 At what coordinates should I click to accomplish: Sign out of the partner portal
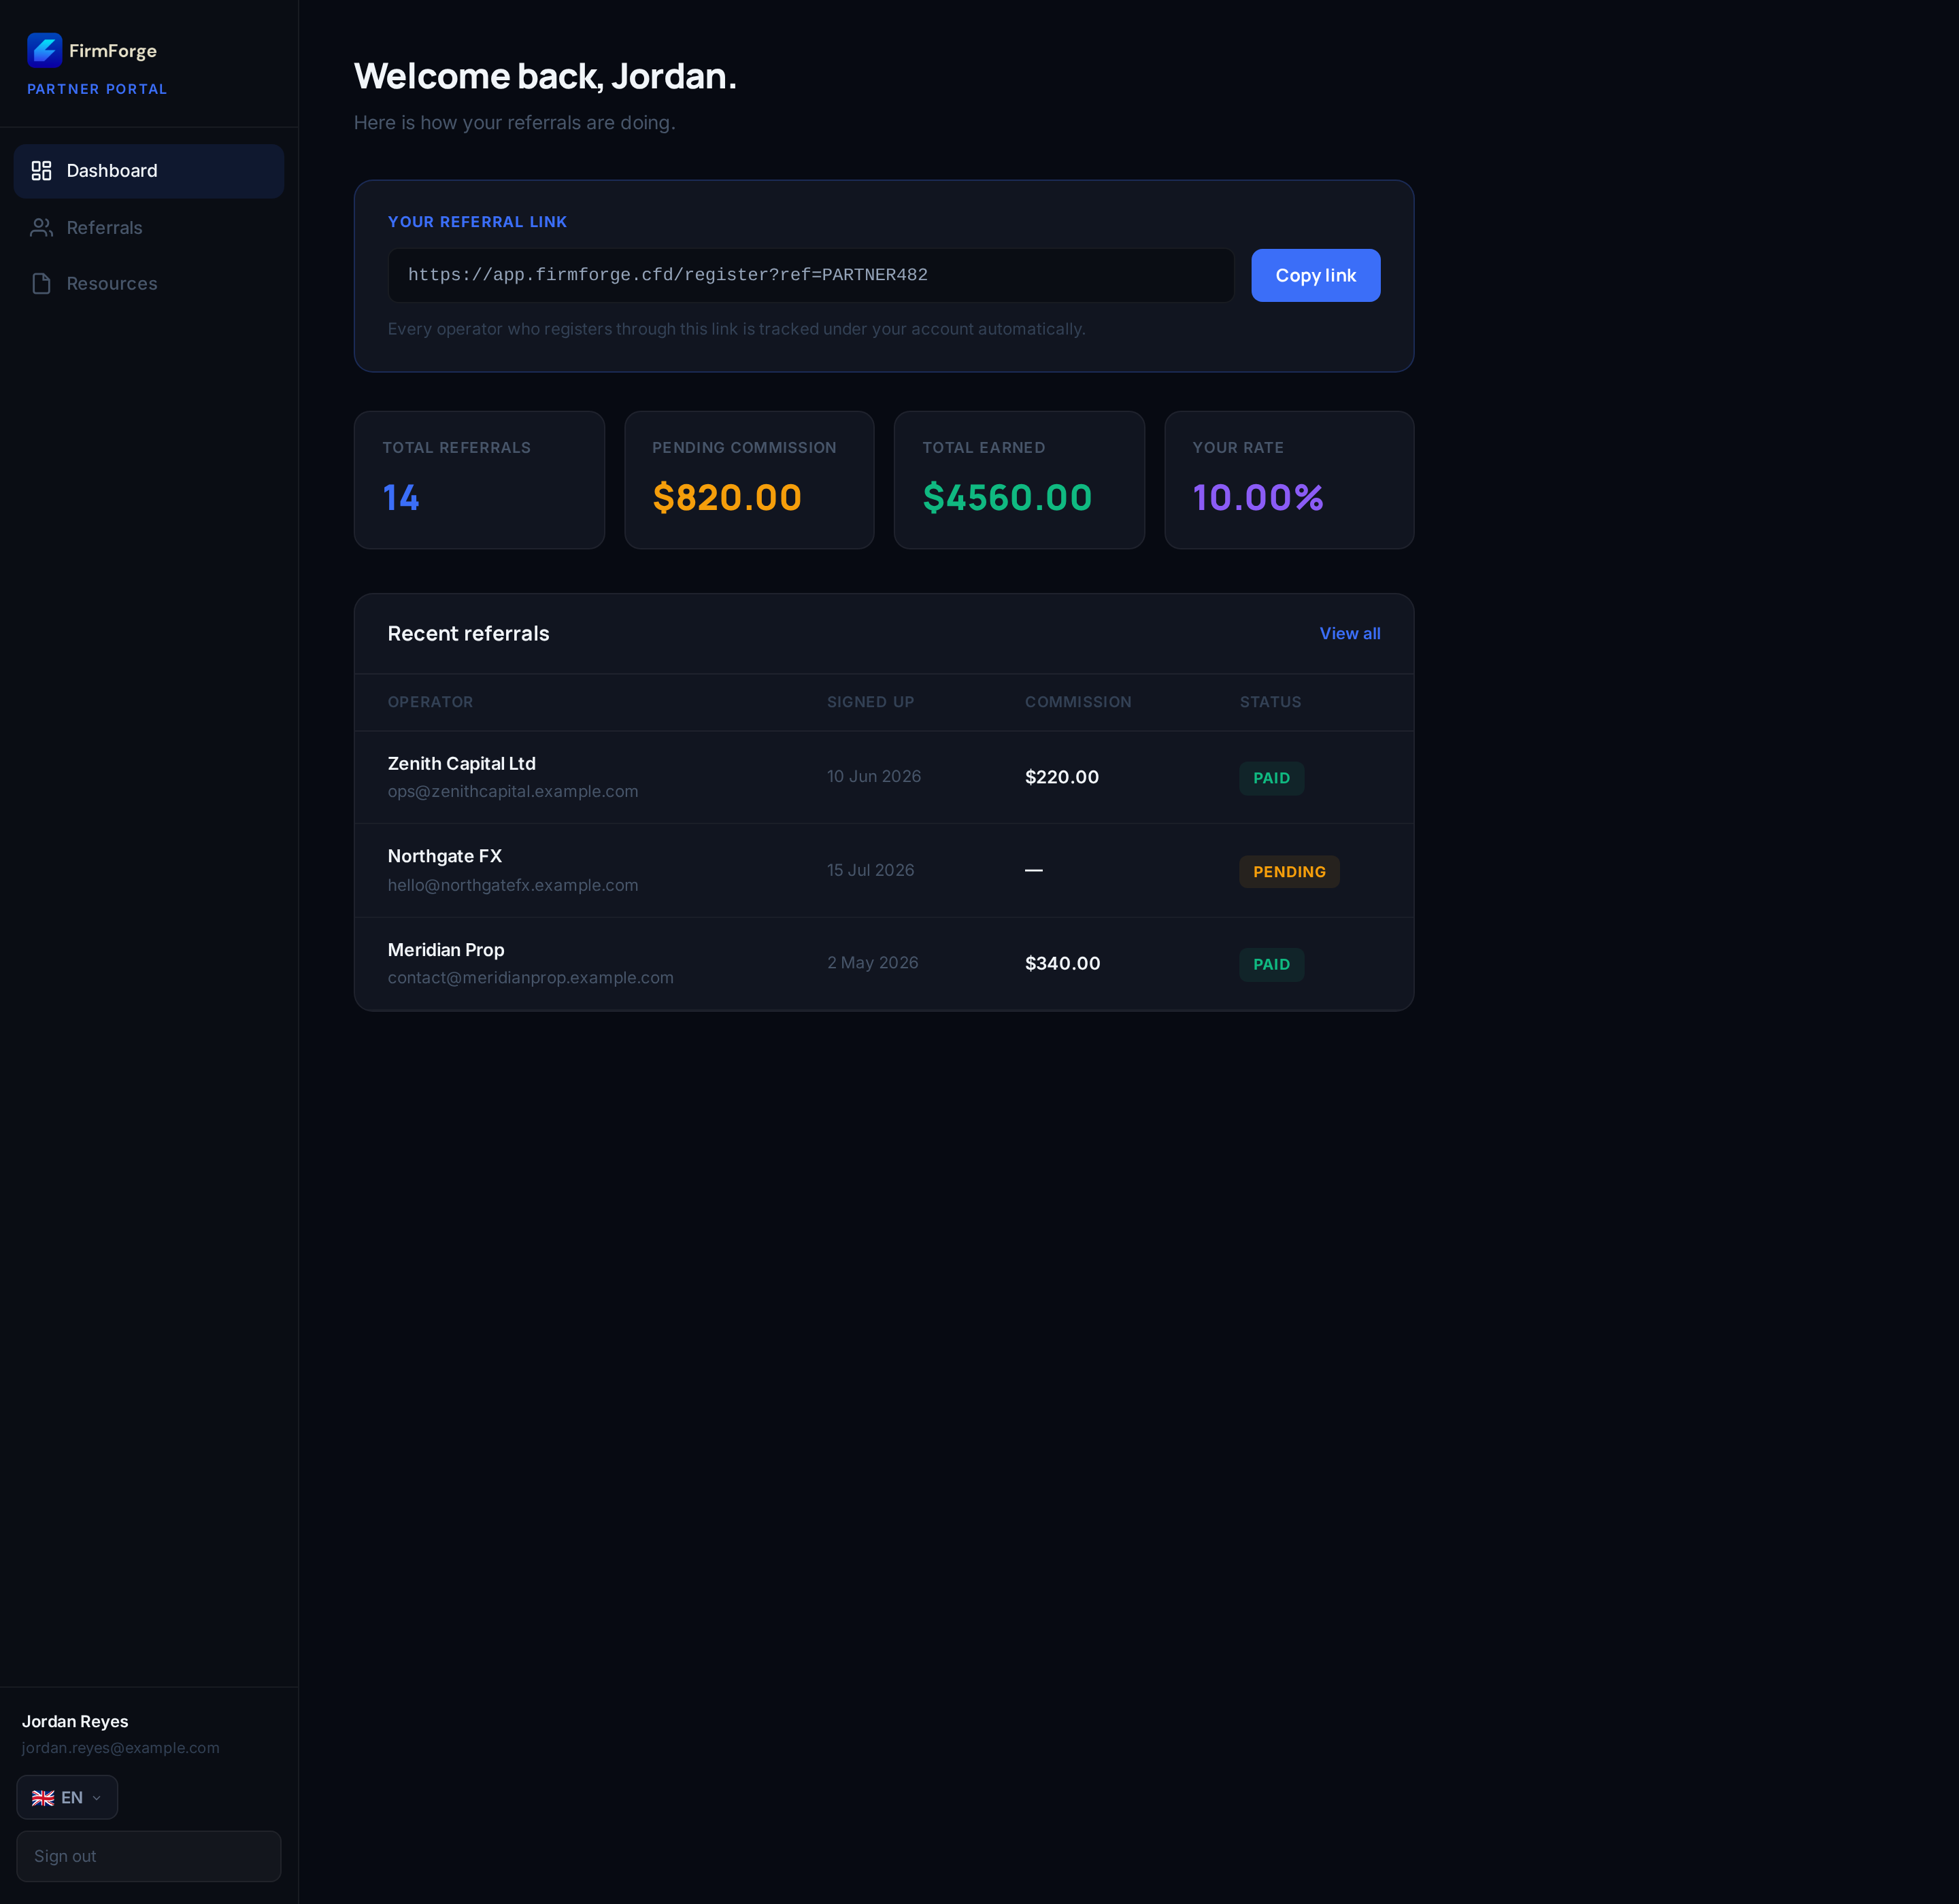click(x=149, y=1856)
